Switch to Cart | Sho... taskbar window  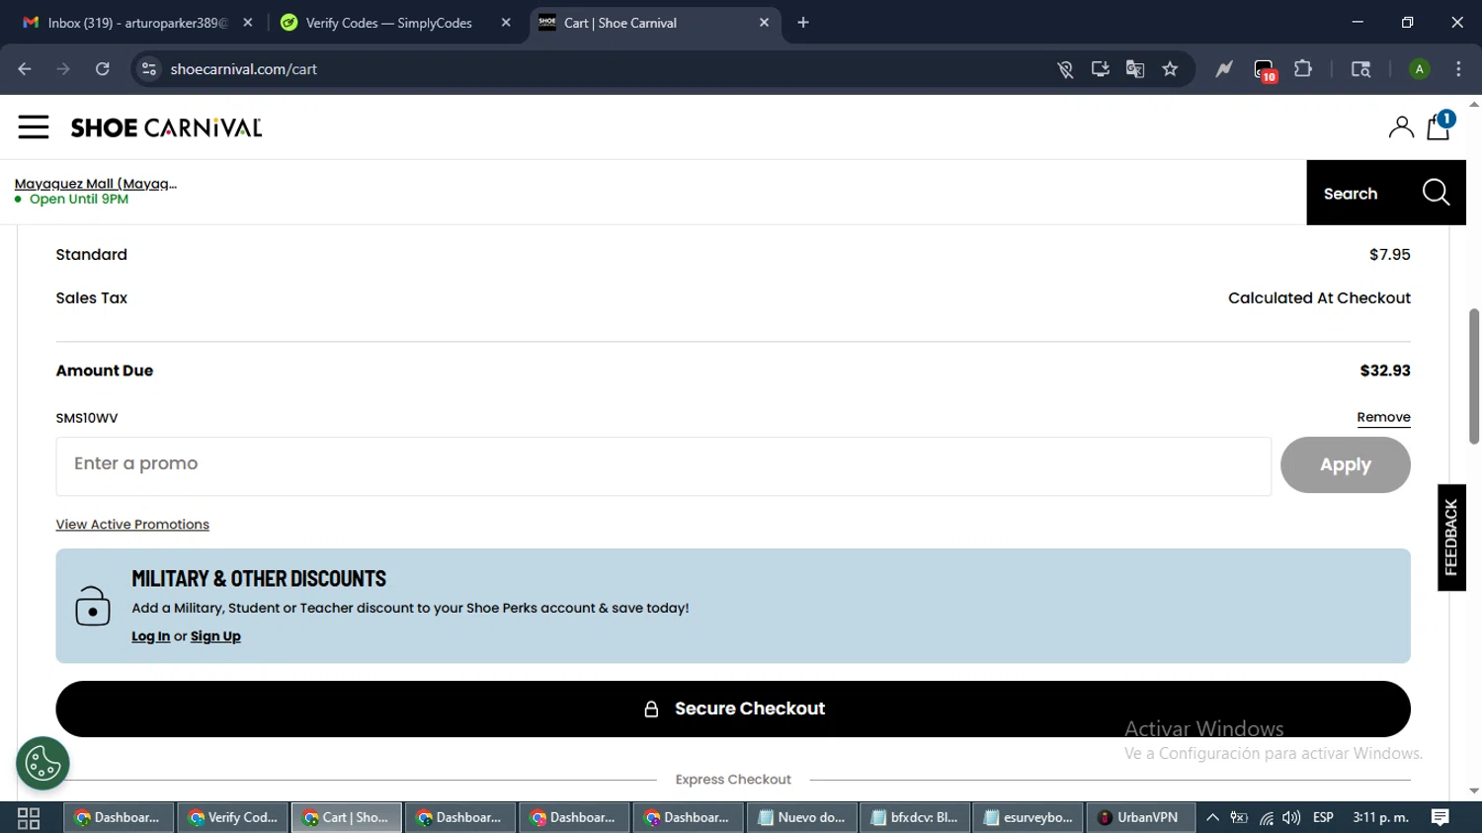pyautogui.click(x=347, y=818)
